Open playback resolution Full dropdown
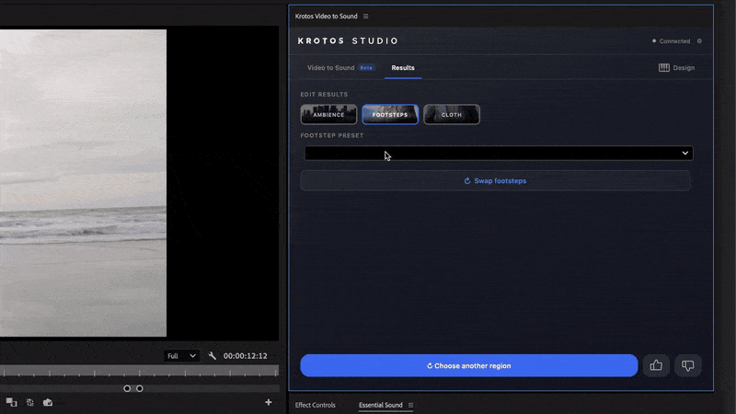This screenshot has width=736, height=414. click(181, 356)
